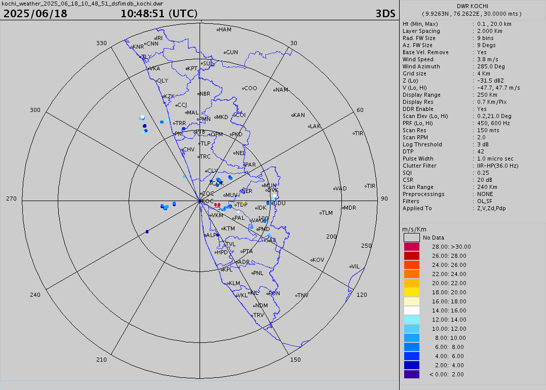Screen dimensions: 546x390
Task: Click the Z (Lo) -31.5 dBZ value
Action: click(490, 81)
